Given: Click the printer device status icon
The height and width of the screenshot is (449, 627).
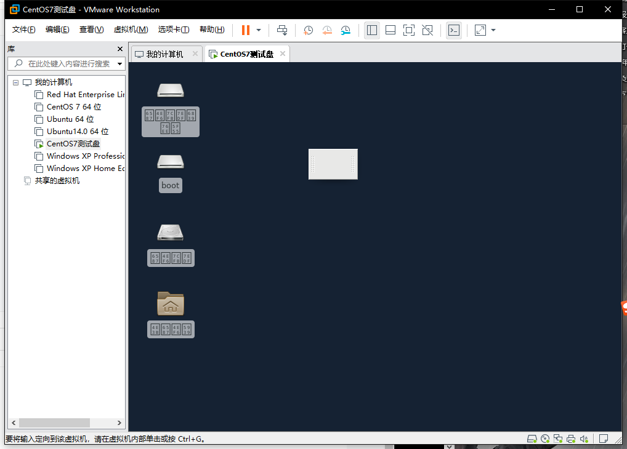Looking at the screenshot, I should click(x=571, y=439).
